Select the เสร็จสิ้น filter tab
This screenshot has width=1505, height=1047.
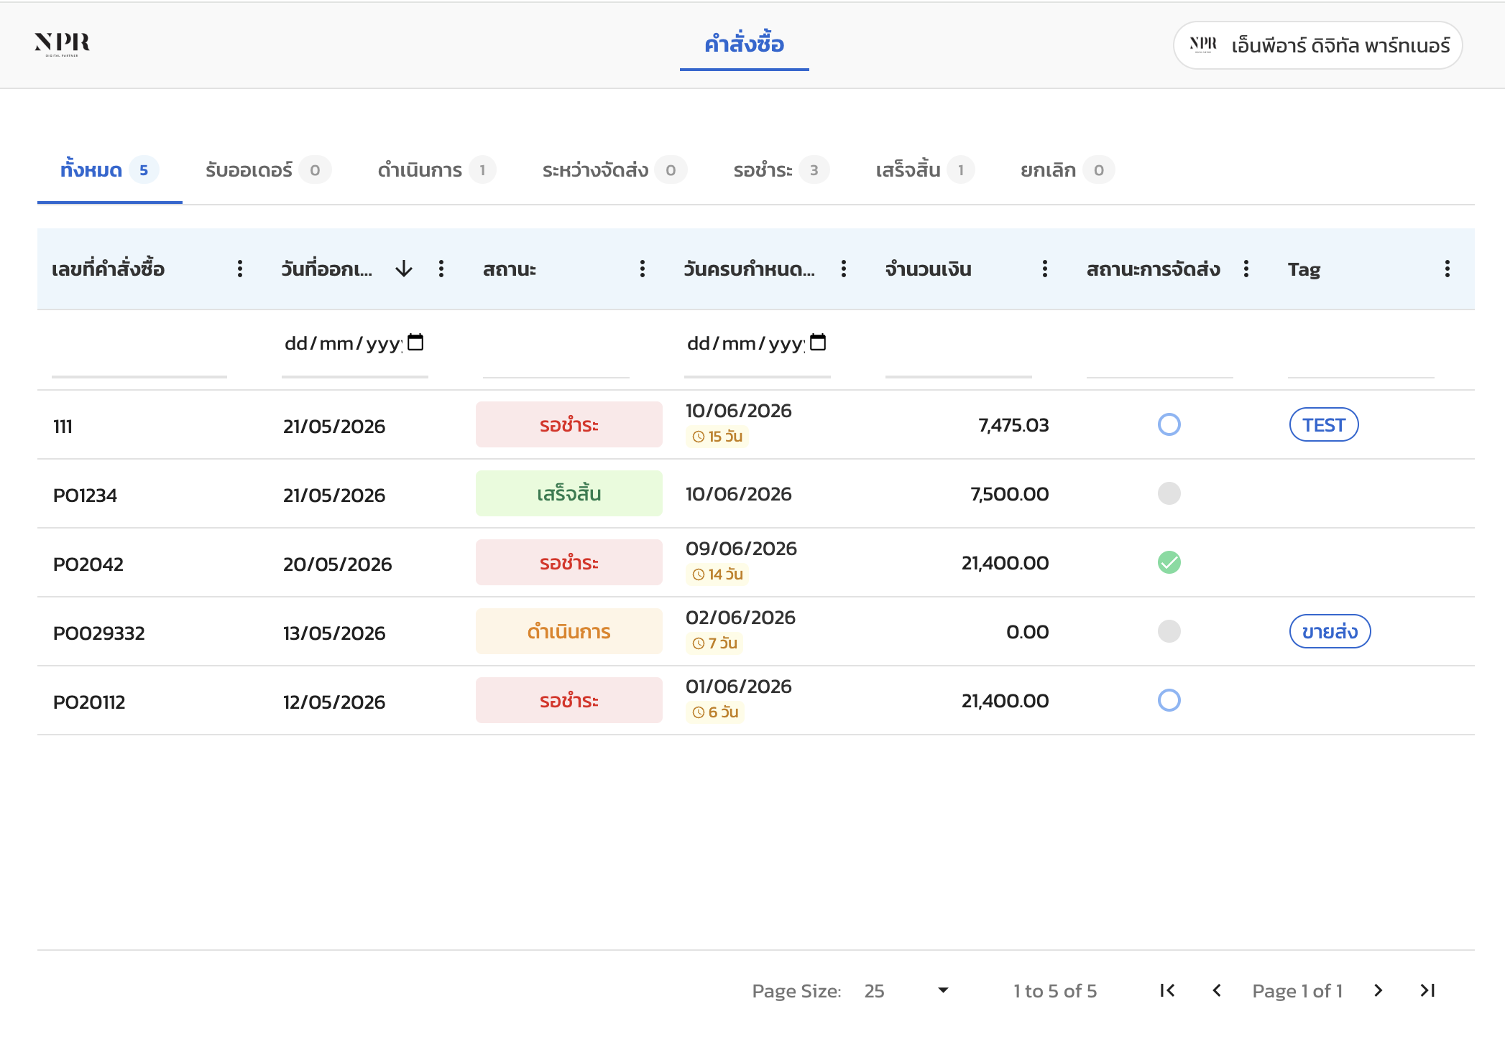click(925, 170)
